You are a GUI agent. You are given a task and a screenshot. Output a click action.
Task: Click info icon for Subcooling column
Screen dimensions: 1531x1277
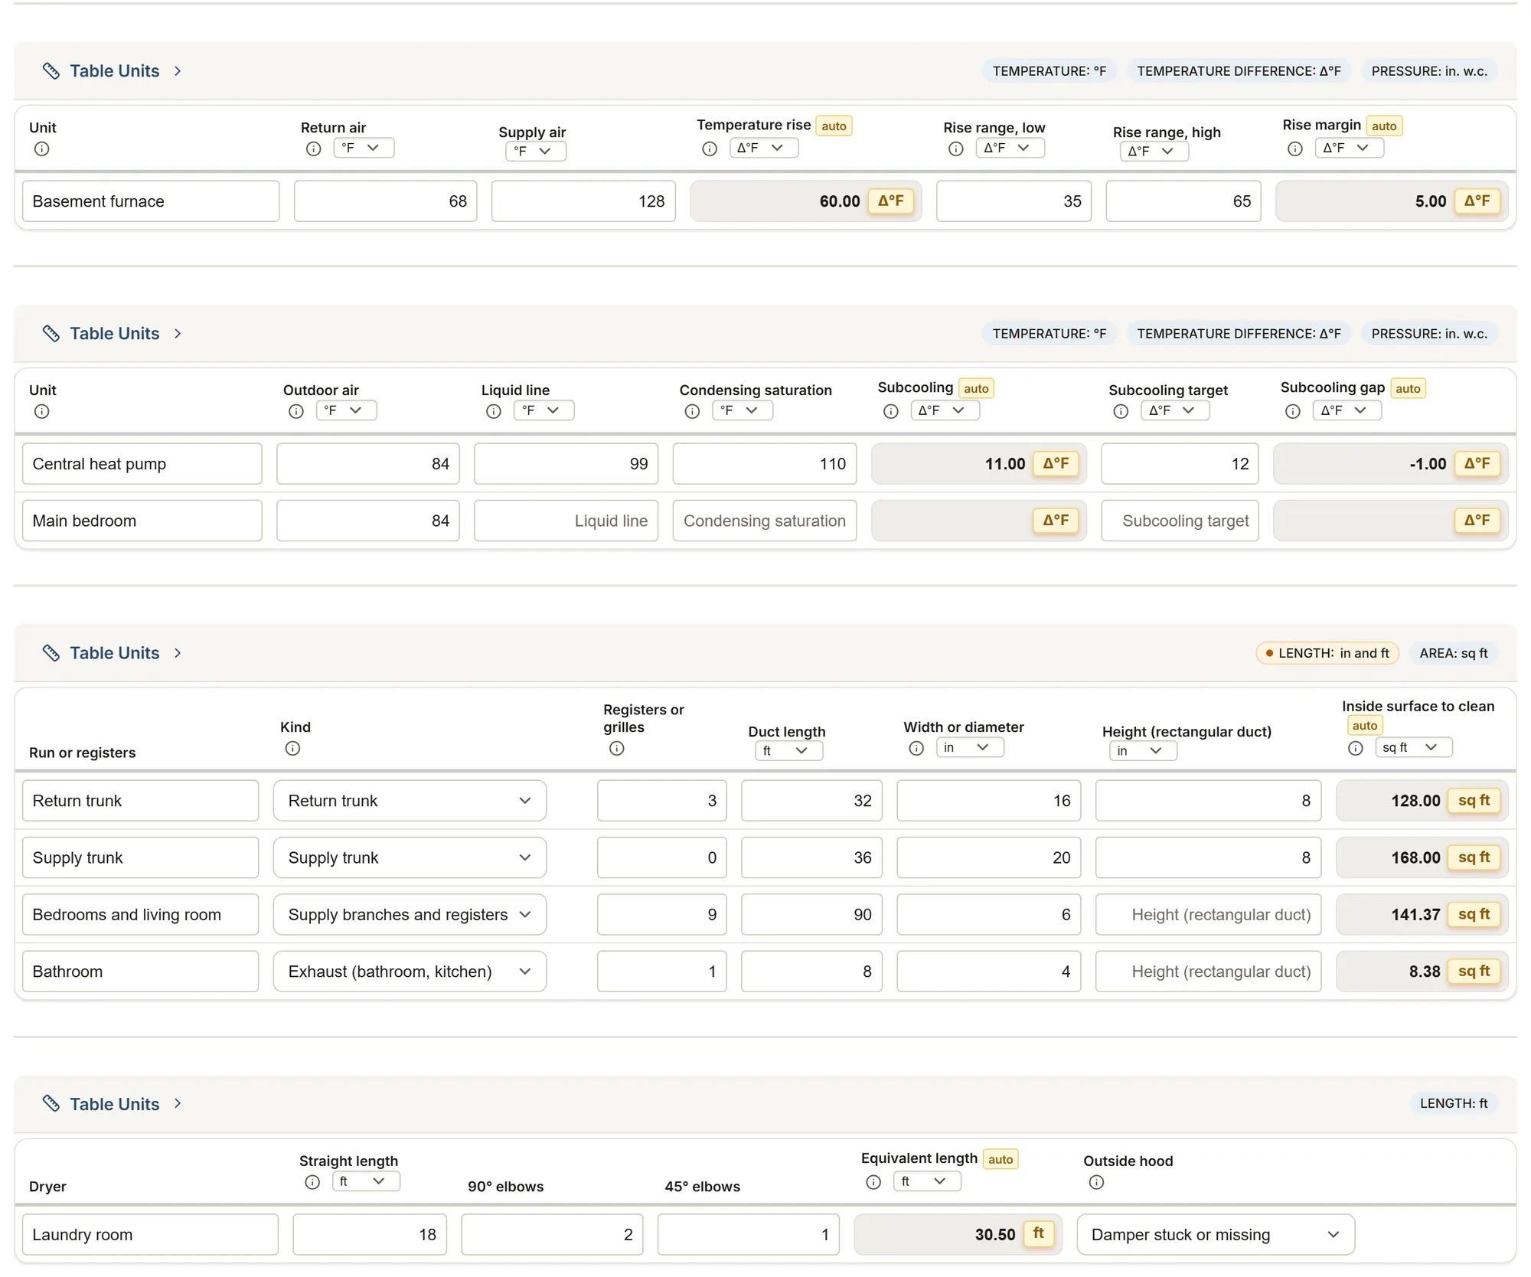click(x=890, y=412)
